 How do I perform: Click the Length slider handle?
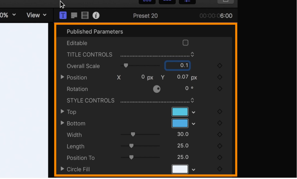pyautogui.click(x=131, y=146)
